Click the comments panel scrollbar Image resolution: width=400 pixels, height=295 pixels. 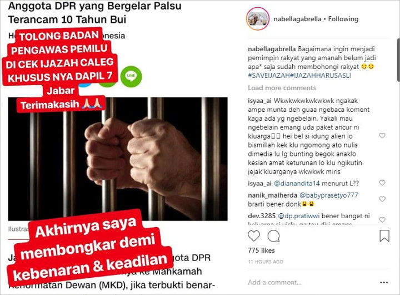point(398,60)
